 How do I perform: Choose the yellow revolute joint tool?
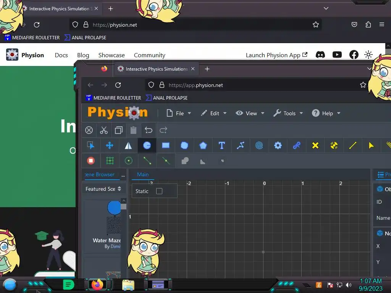tap(334, 145)
